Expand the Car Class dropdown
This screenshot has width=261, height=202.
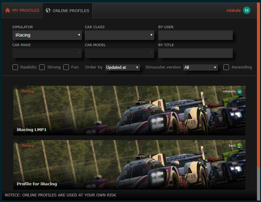pos(119,35)
